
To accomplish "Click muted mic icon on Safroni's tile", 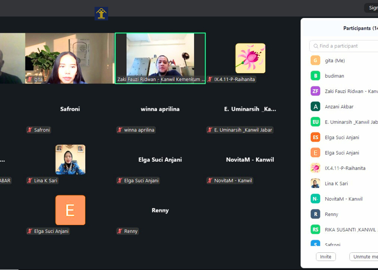I will point(30,130).
